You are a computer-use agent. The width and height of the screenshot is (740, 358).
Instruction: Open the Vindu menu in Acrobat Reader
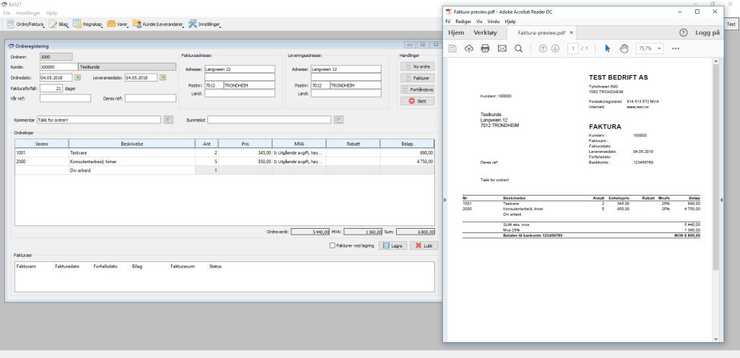[x=493, y=22]
